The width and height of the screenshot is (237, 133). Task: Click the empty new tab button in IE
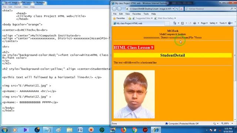coord(167,23)
